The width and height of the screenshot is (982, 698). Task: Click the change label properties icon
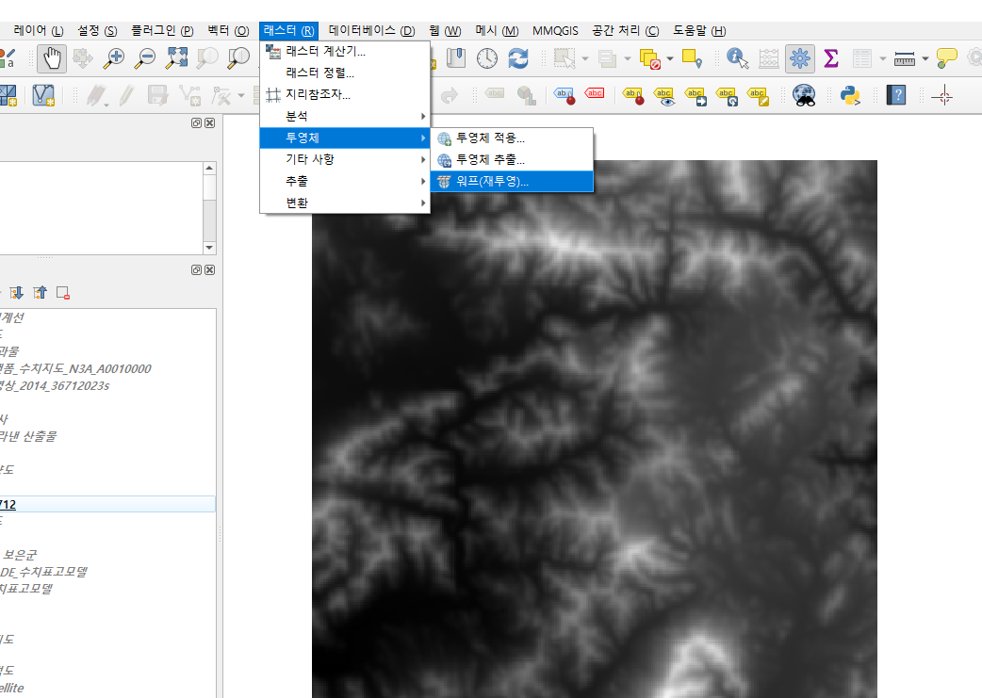coord(758,96)
